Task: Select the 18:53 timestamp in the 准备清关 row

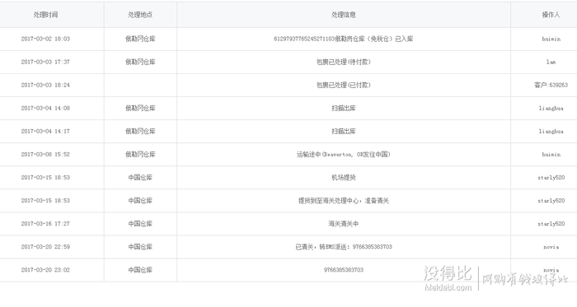Action: pos(45,201)
